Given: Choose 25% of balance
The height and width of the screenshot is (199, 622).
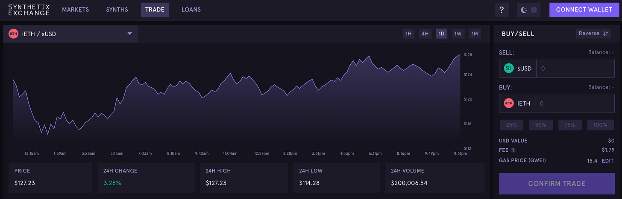Looking at the screenshot, I should tap(512, 125).
